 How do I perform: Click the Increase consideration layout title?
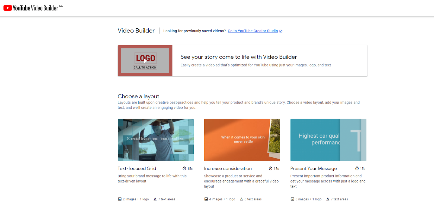(x=228, y=168)
